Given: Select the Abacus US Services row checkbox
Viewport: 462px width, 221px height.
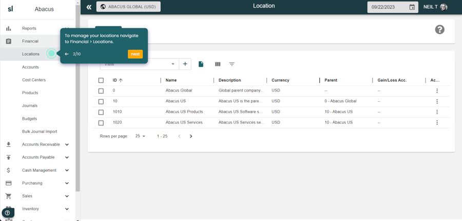Looking at the screenshot, I should (x=101, y=123).
